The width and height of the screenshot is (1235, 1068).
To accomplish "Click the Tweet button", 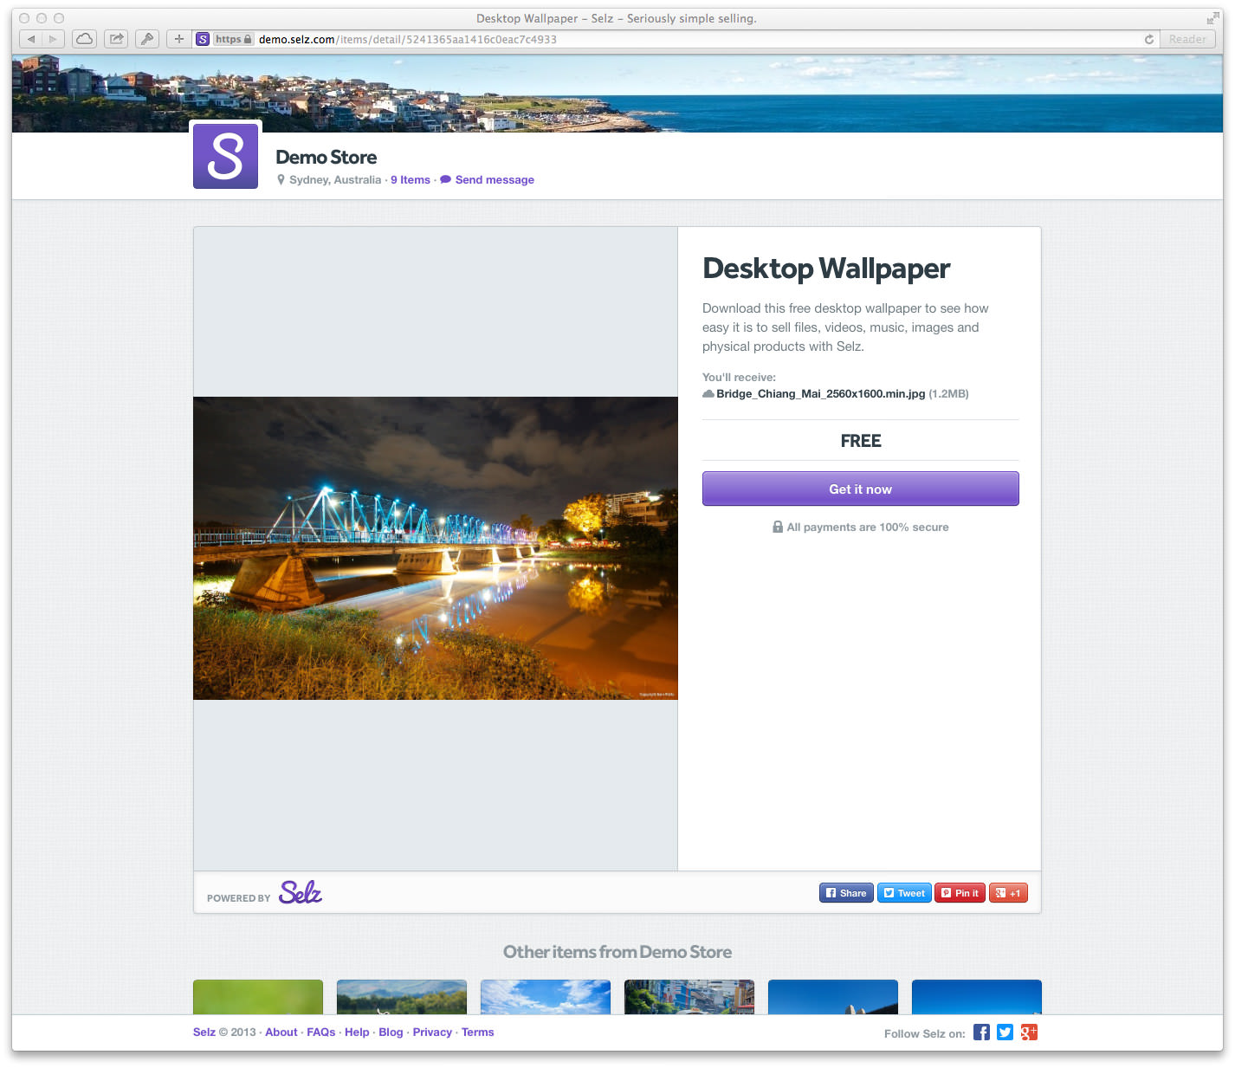I will click(904, 893).
